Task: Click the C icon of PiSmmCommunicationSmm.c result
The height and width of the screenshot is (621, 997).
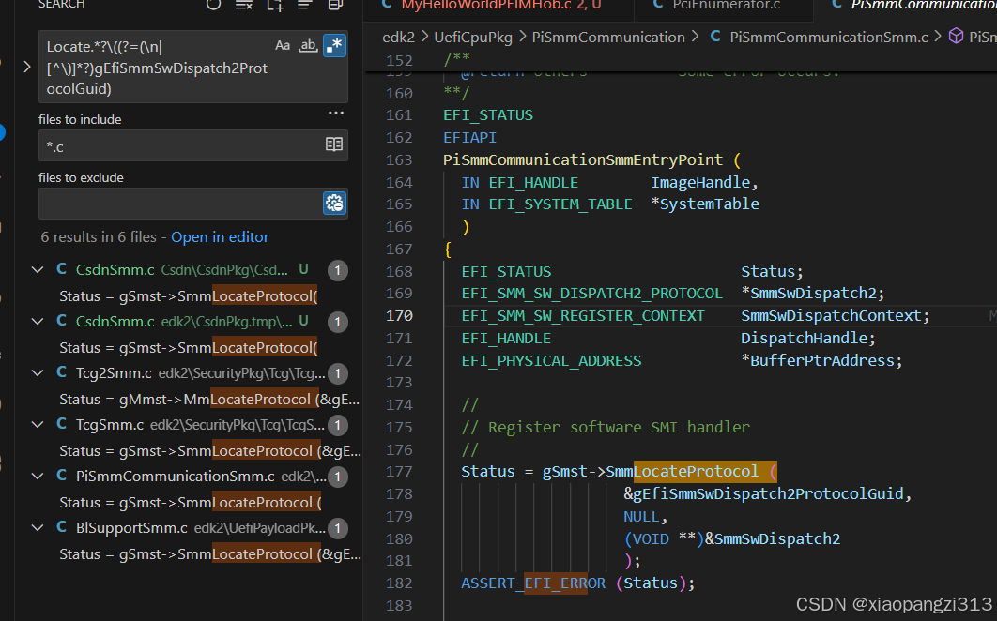Action: 62,476
